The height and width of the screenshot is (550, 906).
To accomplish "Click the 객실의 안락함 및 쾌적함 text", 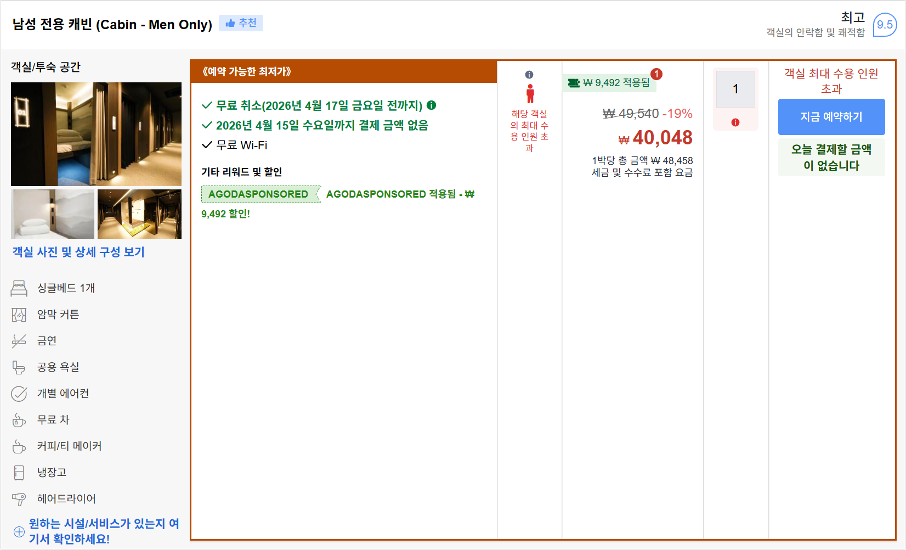I will (x=815, y=32).
